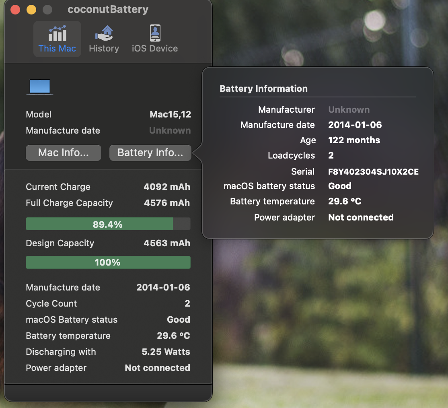Switch to the iOS Device tab
The height and width of the screenshot is (408, 448).
(155, 39)
